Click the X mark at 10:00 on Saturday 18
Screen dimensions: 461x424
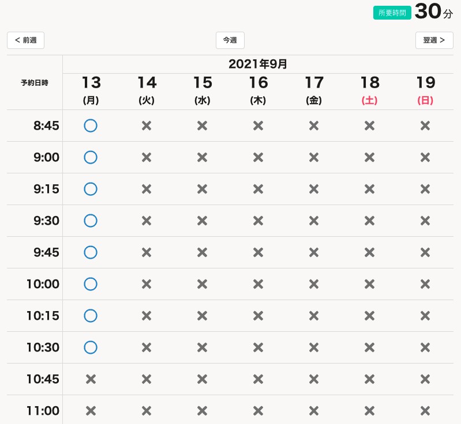point(369,284)
